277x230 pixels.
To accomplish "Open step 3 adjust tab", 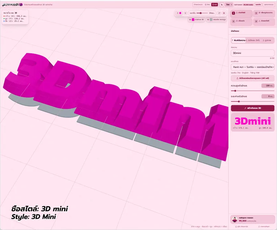I will click(x=241, y=22).
